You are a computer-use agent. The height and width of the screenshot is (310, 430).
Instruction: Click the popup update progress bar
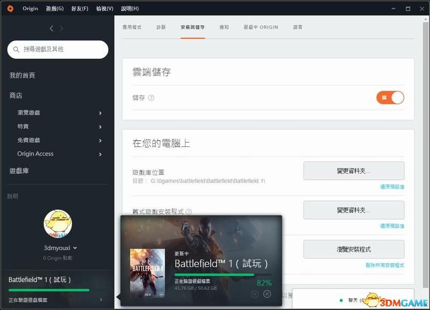[x=223, y=274]
